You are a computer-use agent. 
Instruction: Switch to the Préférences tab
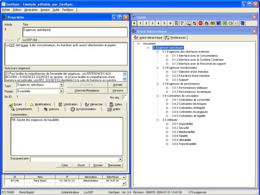(x=176, y=38)
